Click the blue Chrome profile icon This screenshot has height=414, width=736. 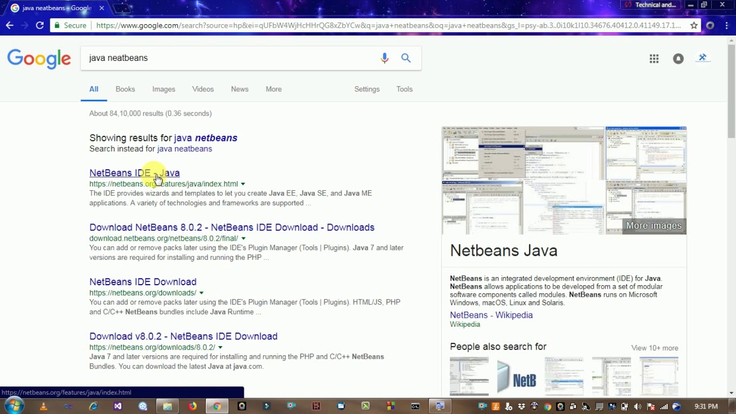click(703, 58)
